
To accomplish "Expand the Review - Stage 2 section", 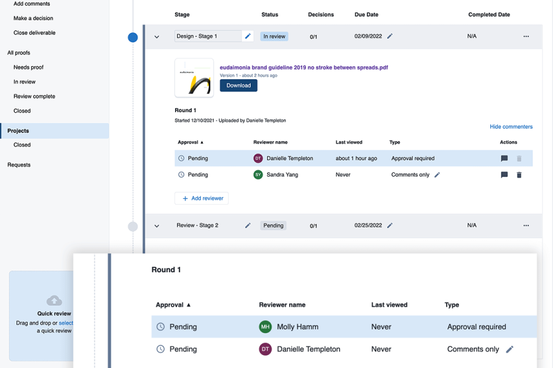I will pyautogui.click(x=157, y=225).
